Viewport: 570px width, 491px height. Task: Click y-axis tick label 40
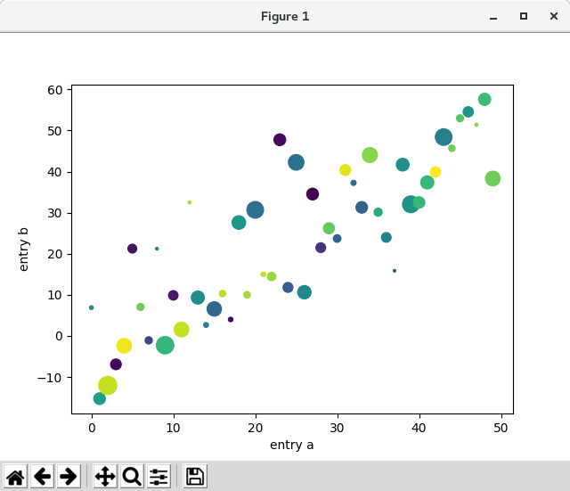(55, 172)
